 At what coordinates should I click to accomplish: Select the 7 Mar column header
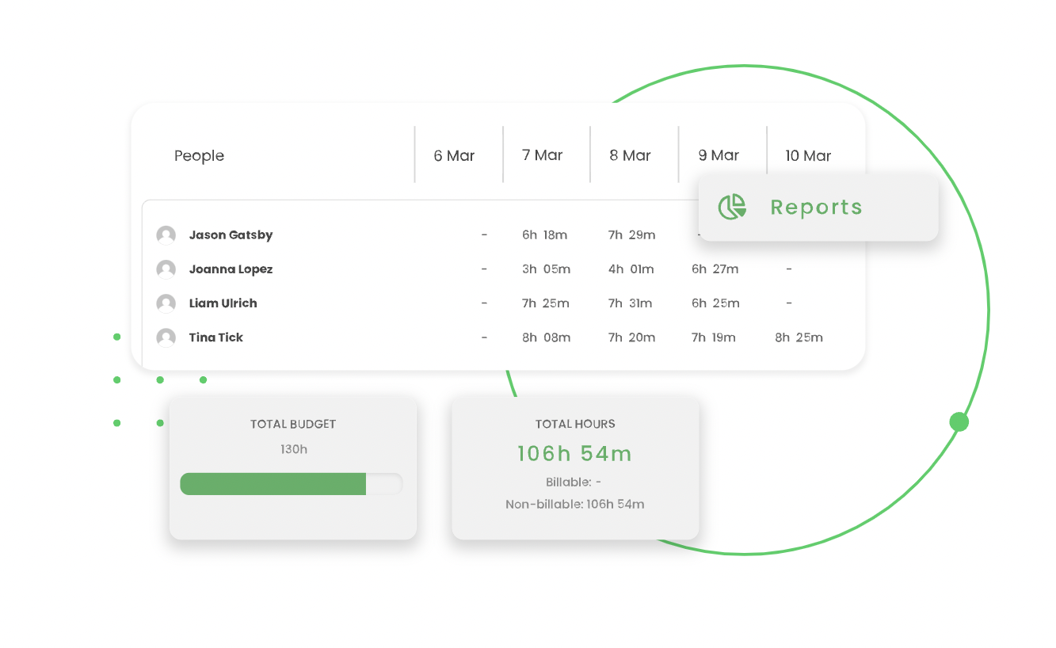(543, 155)
